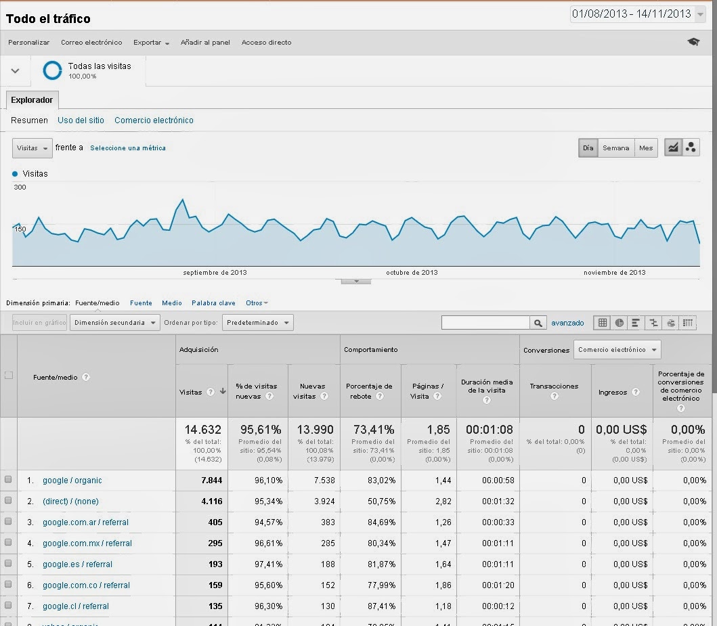Switch to the Uso del sitio tab
The height and width of the screenshot is (626, 717).
tap(81, 120)
